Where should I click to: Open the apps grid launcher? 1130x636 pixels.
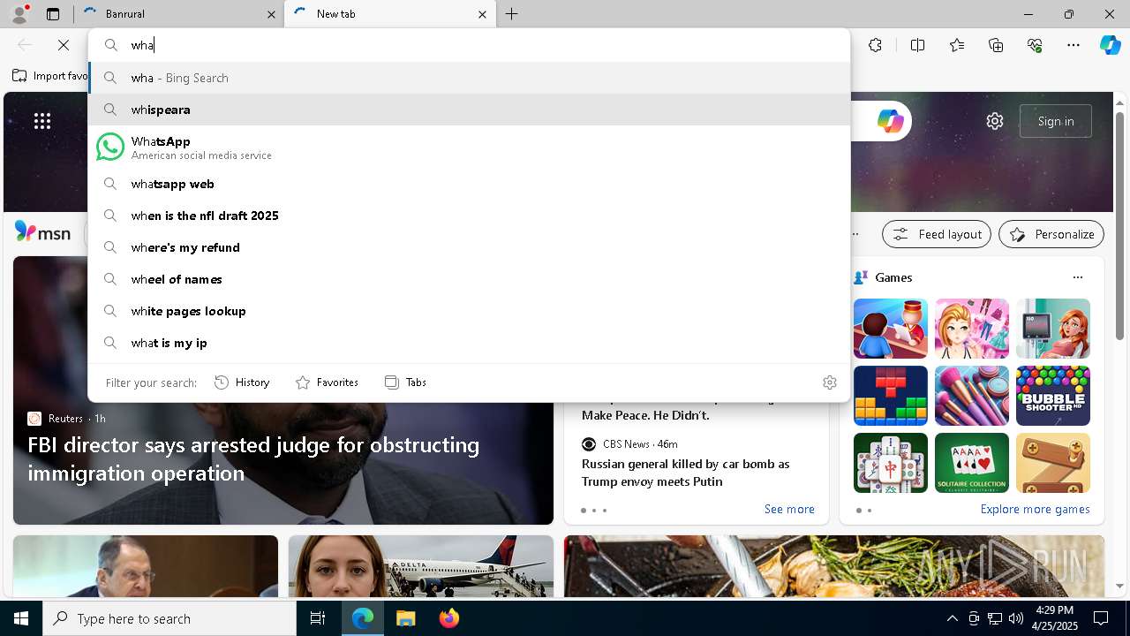pyautogui.click(x=42, y=121)
